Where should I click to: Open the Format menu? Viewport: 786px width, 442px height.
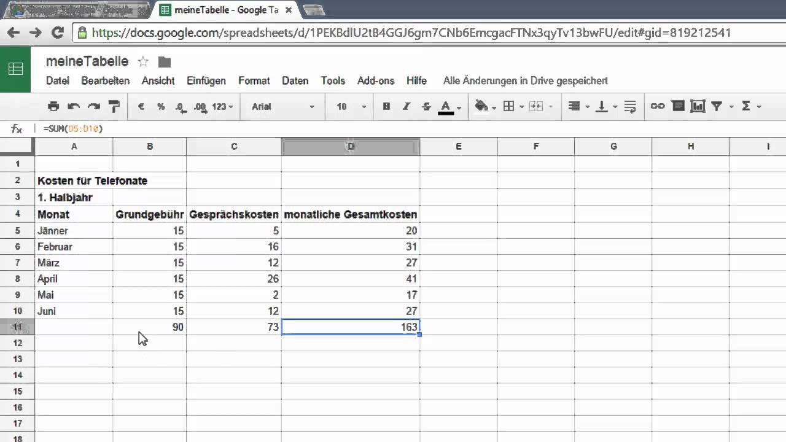(254, 80)
